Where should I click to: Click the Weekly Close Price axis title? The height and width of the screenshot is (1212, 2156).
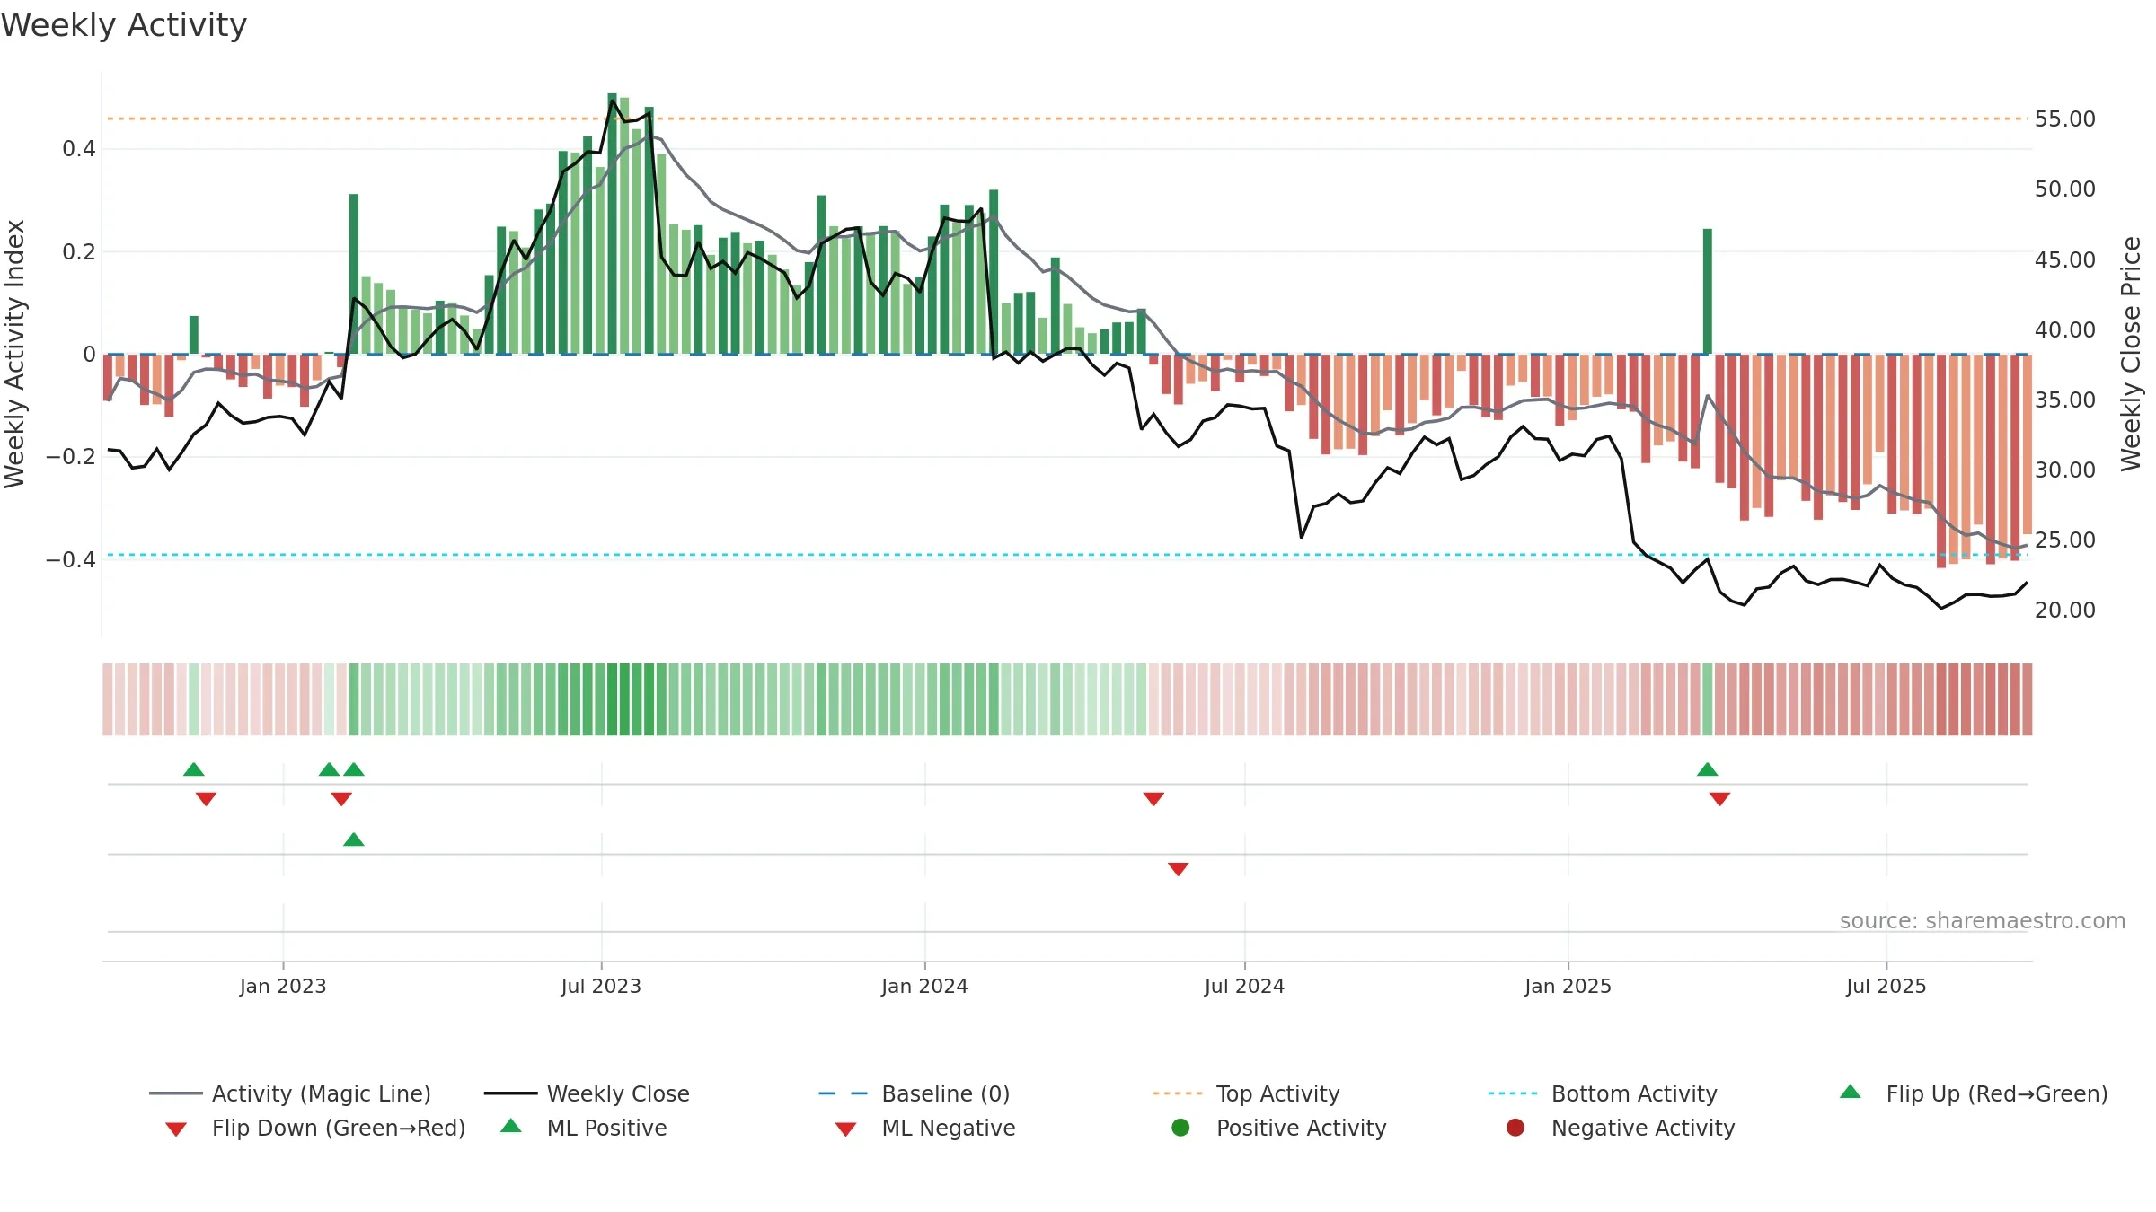tap(2131, 355)
